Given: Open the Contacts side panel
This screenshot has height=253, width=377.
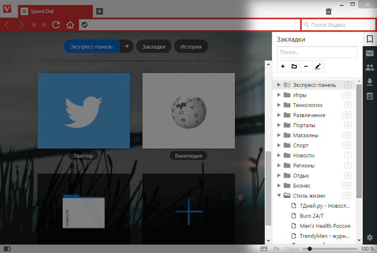Looking at the screenshot, I should click(x=370, y=68).
